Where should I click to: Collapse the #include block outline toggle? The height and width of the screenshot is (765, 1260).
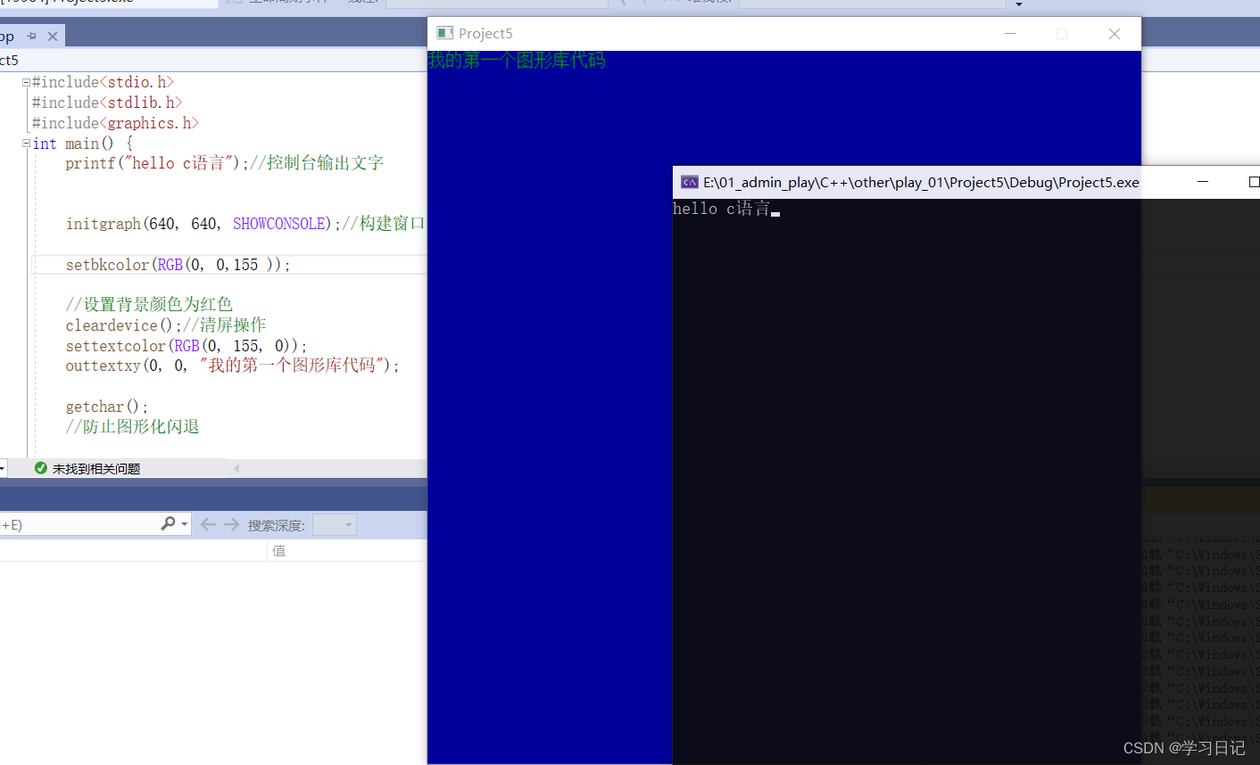26,82
